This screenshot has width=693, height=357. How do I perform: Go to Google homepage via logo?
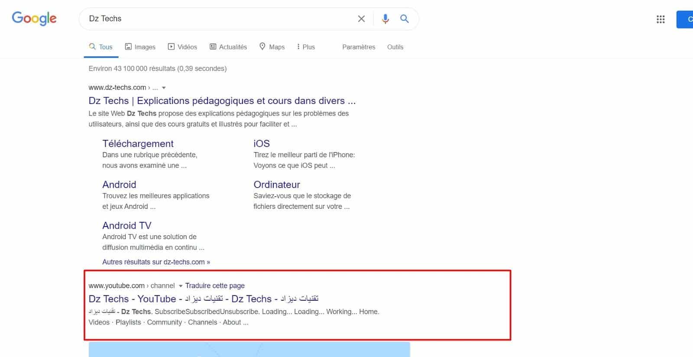pos(34,19)
